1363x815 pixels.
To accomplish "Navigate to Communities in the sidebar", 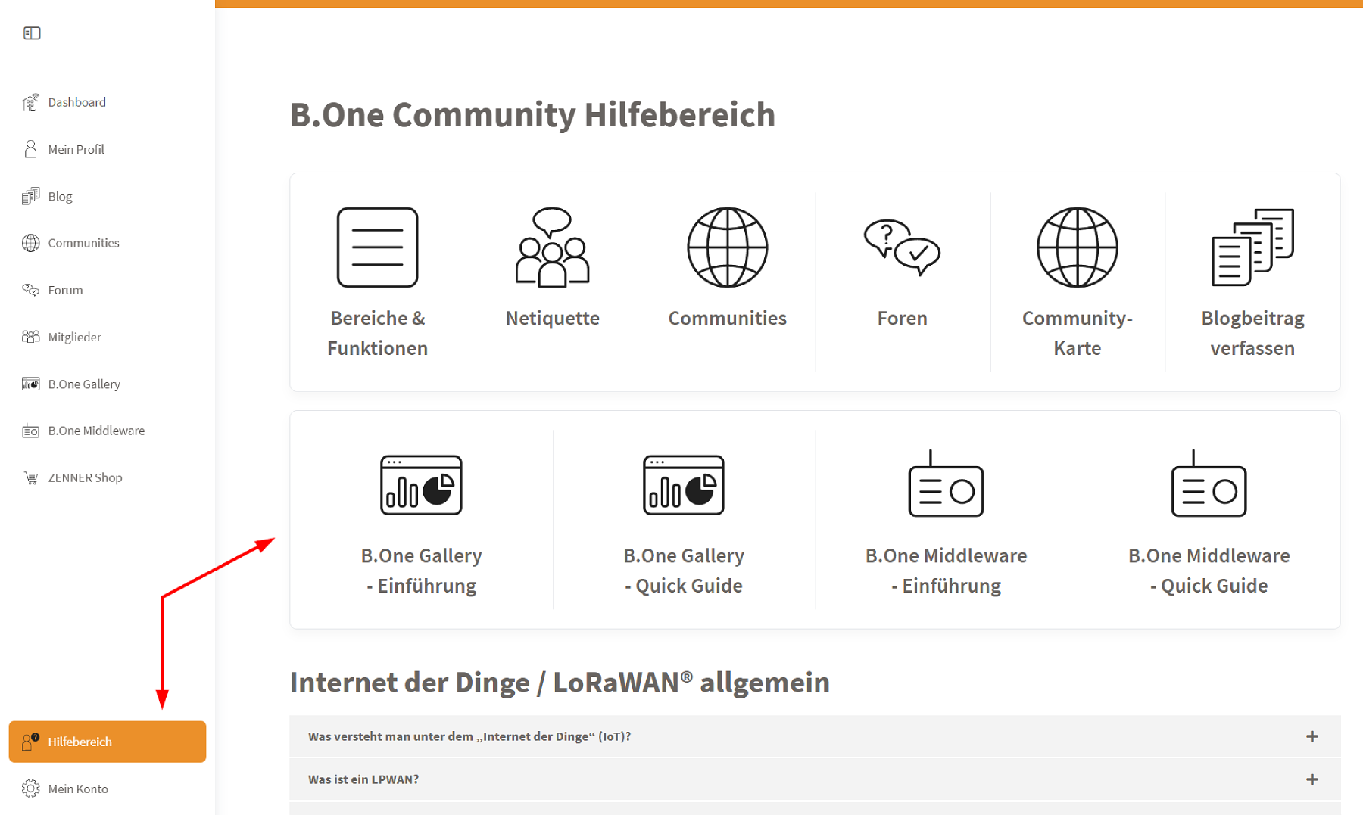I will click(84, 243).
